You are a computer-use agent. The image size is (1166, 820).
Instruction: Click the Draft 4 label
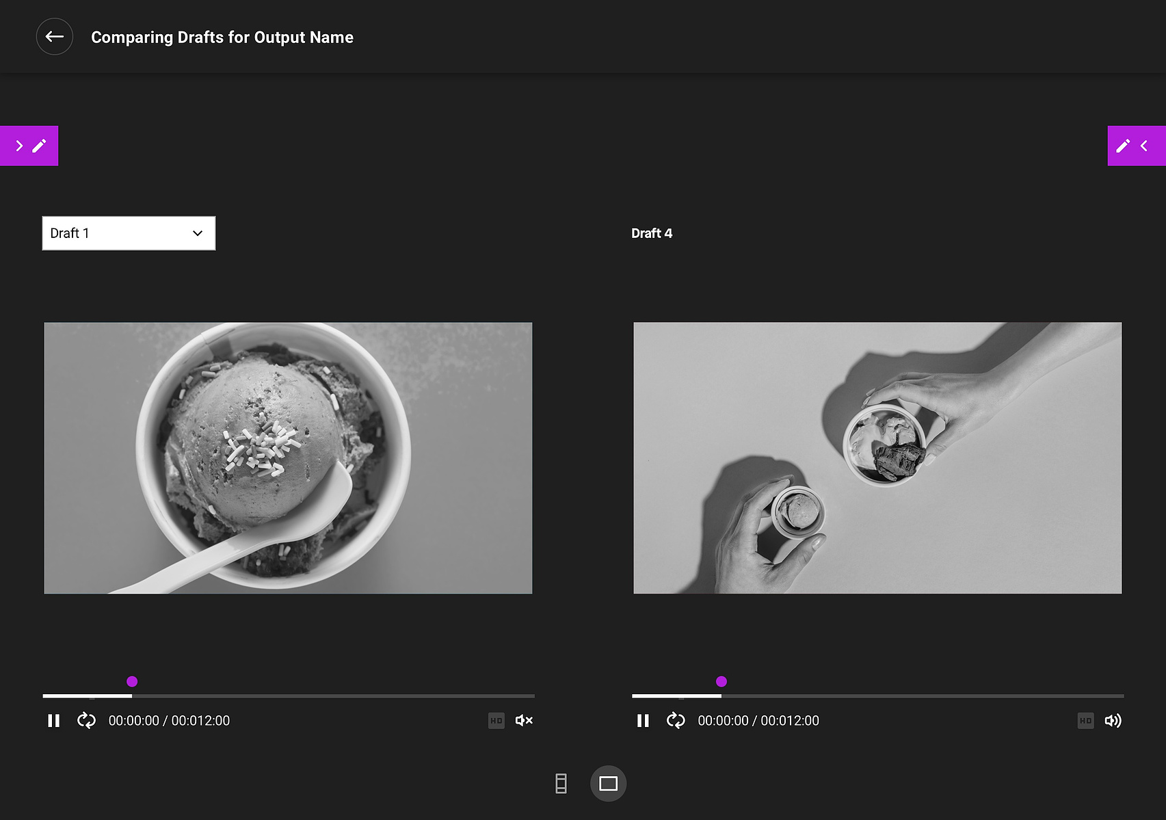tap(652, 233)
